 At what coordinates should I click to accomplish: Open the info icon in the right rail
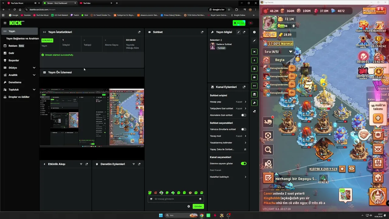[x=254, y=32]
